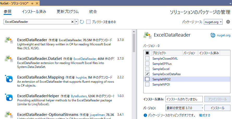Select SampleClosedXML project row name
This screenshot has width=232, height=119.
(165, 59)
